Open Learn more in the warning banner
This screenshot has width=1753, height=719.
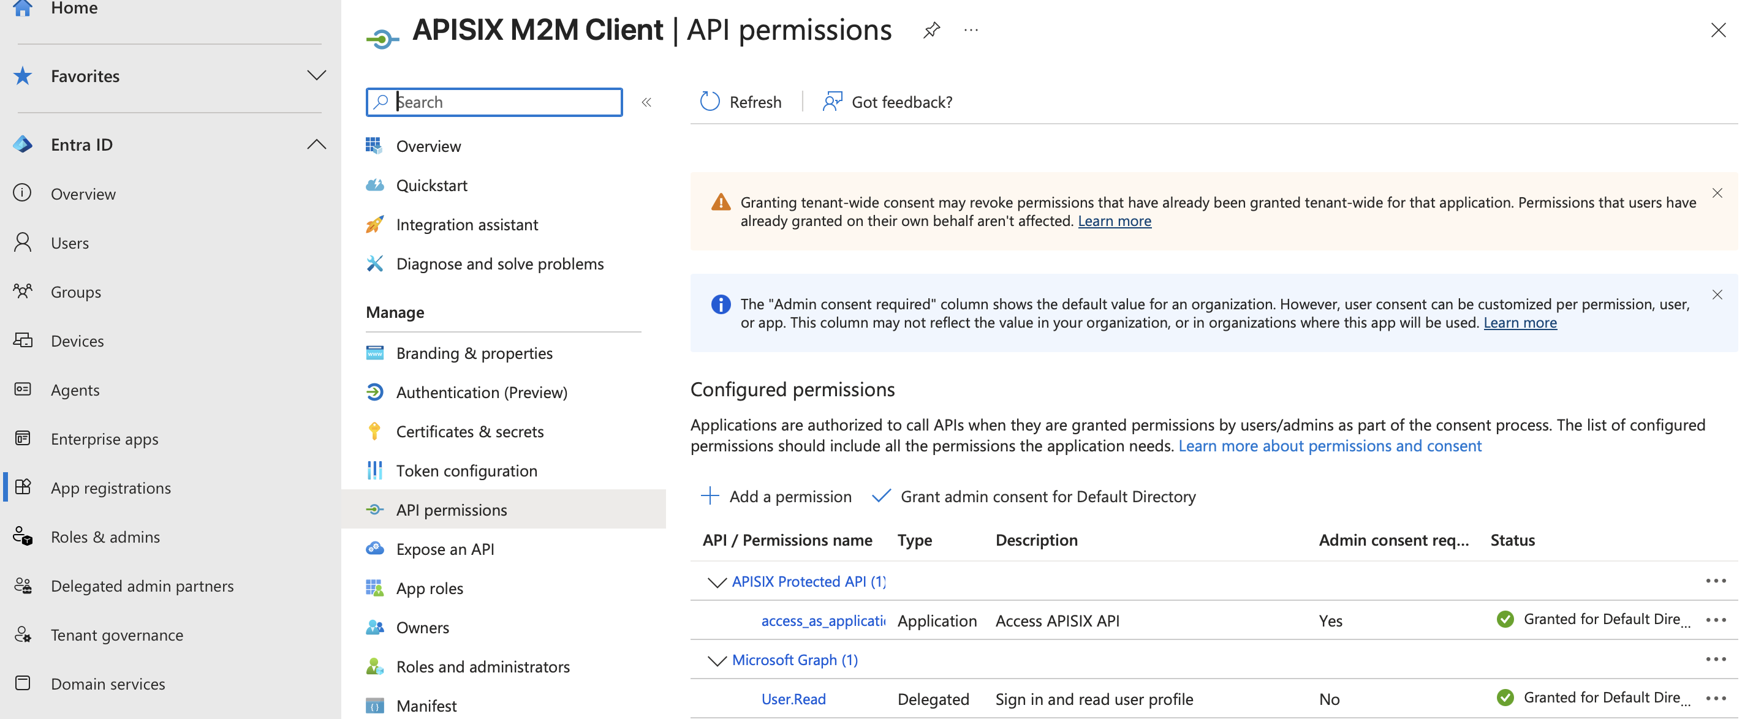pyautogui.click(x=1114, y=220)
